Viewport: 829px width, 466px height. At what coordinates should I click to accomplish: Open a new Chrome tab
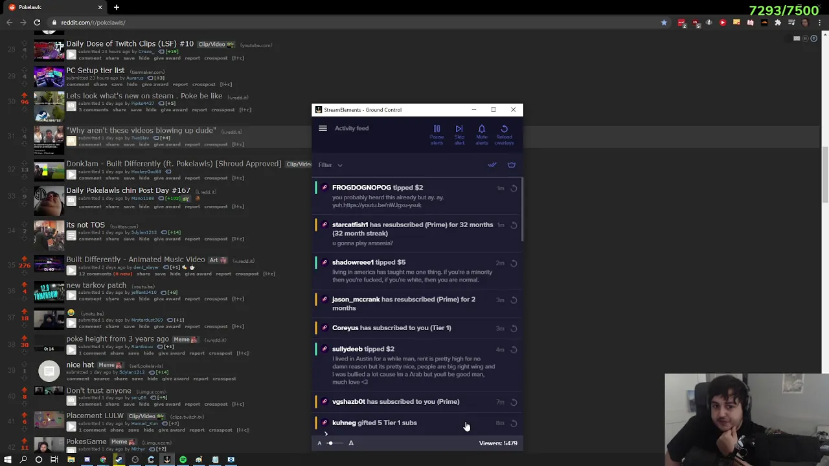(117, 7)
